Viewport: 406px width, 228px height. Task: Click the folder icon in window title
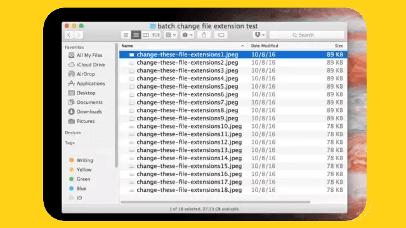click(x=153, y=26)
